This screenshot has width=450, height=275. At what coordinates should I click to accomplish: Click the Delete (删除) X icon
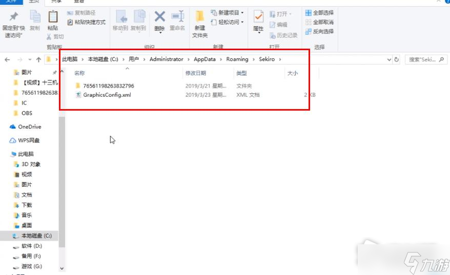click(159, 16)
